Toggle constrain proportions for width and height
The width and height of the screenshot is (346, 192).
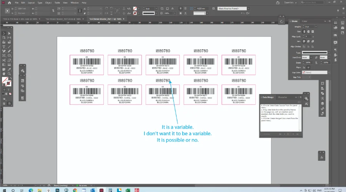(x=53, y=11)
